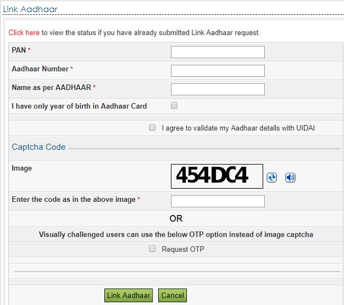344x305 pixels.
Task: Click the 'Image' row label
Action: pyautogui.click(x=22, y=169)
